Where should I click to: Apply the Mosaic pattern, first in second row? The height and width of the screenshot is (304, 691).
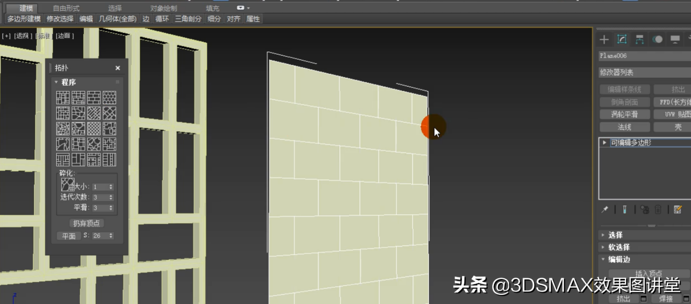click(63, 113)
